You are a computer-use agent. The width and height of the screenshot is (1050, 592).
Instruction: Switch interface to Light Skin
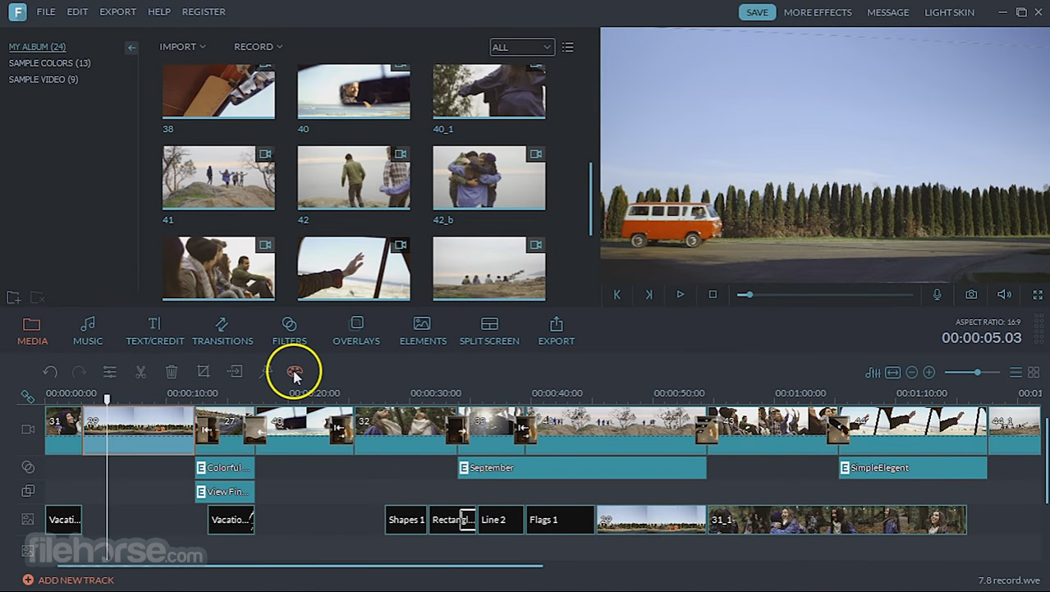coord(949,11)
